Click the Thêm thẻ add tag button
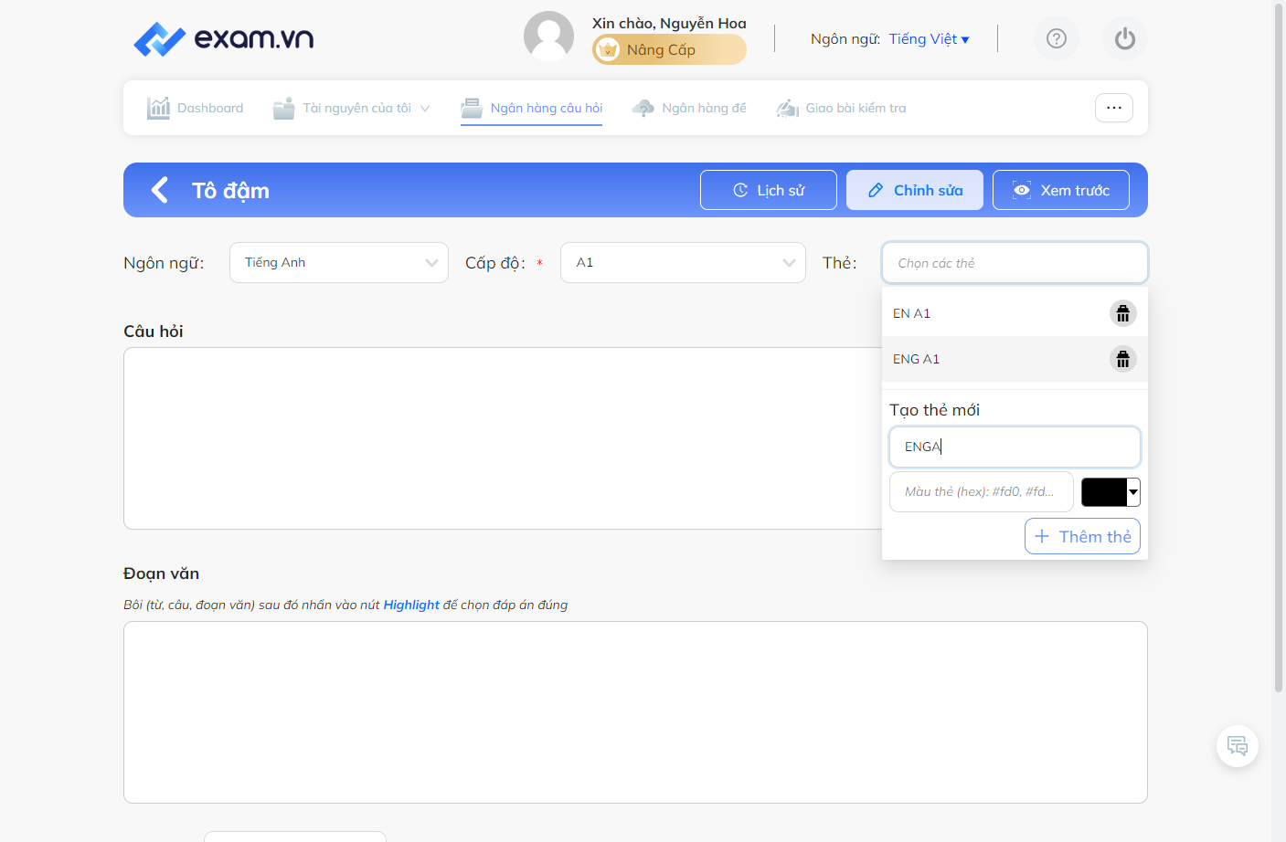 (x=1082, y=536)
